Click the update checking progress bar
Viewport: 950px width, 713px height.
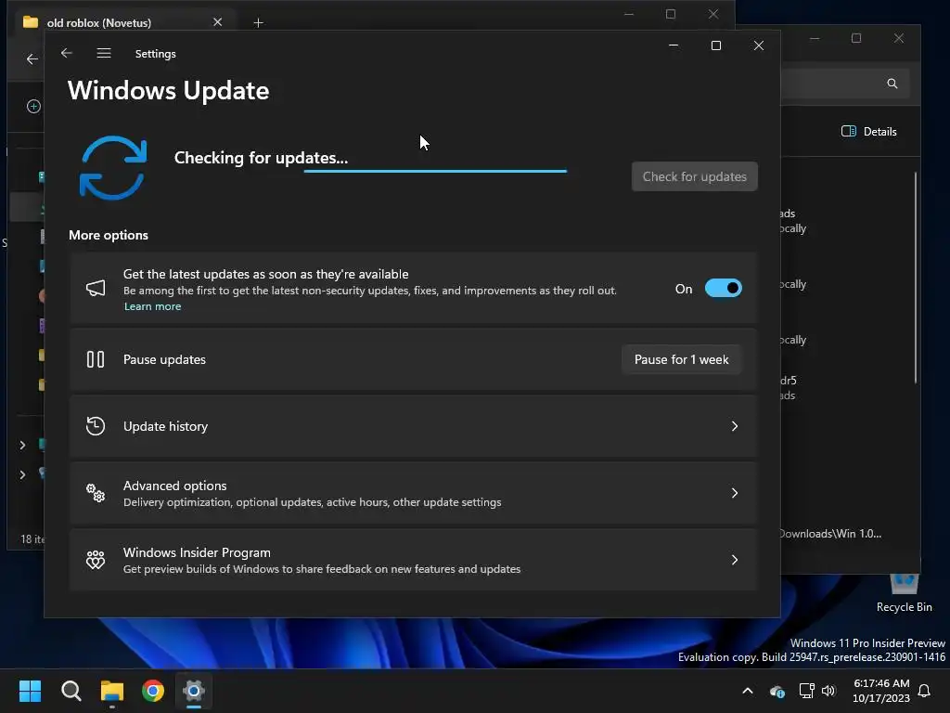click(x=435, y=171)
